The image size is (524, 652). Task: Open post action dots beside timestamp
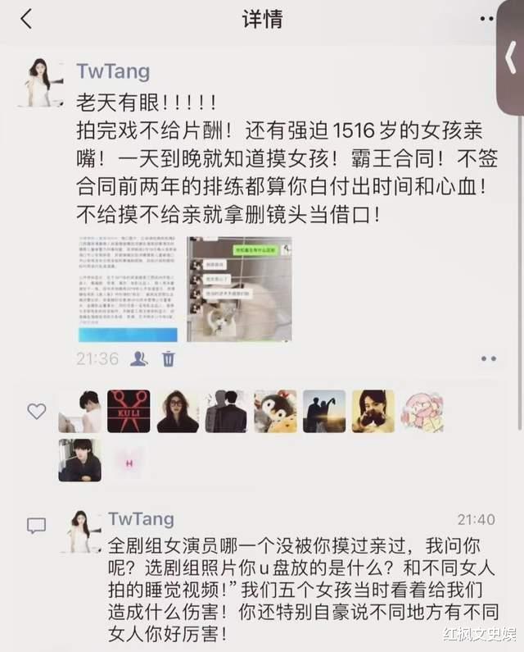click(488, 358)
